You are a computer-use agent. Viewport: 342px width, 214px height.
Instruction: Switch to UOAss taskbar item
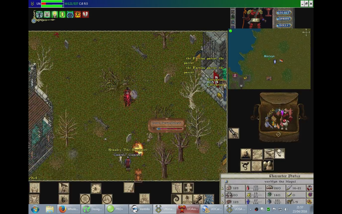point(188,209)
